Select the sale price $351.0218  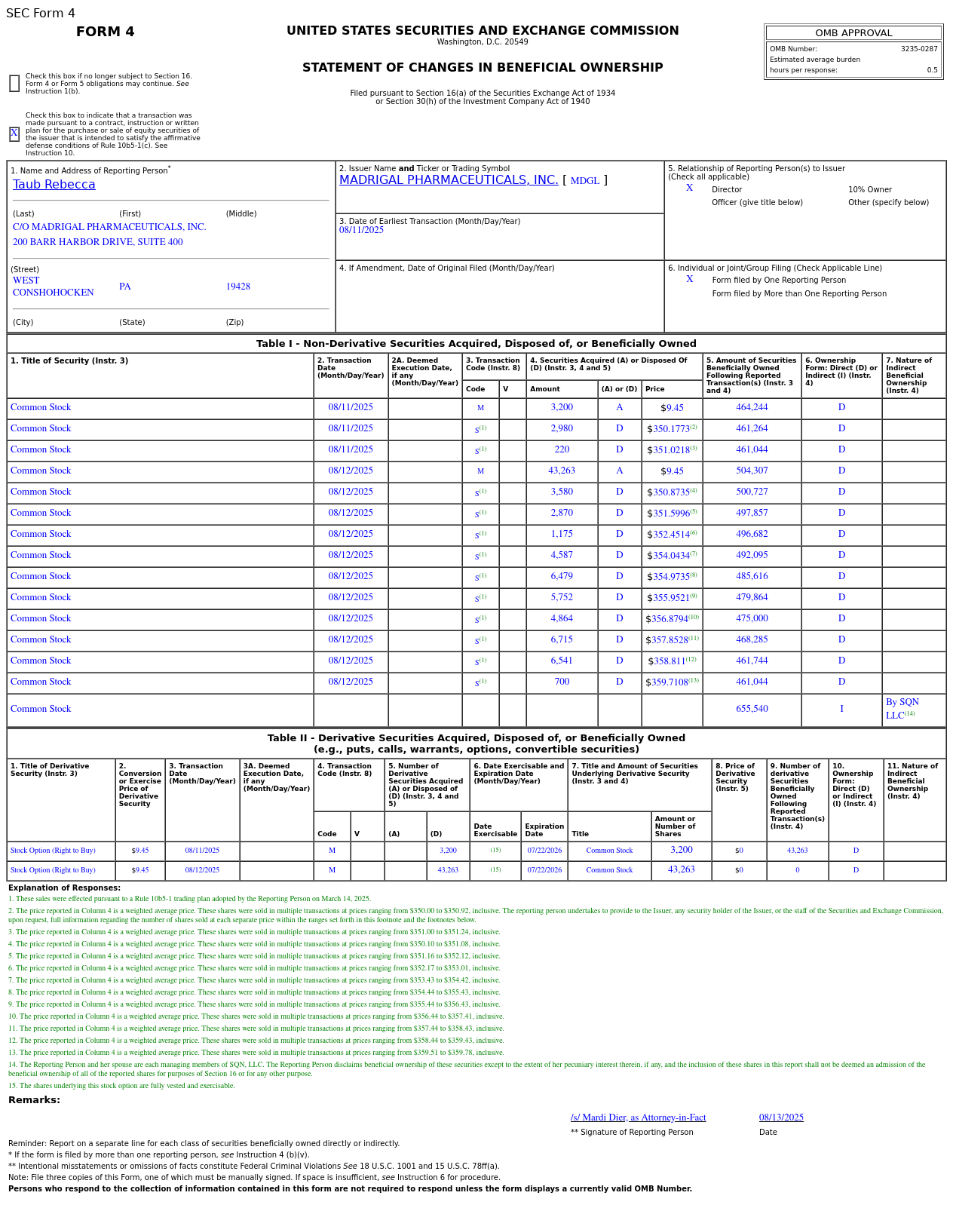668,450
